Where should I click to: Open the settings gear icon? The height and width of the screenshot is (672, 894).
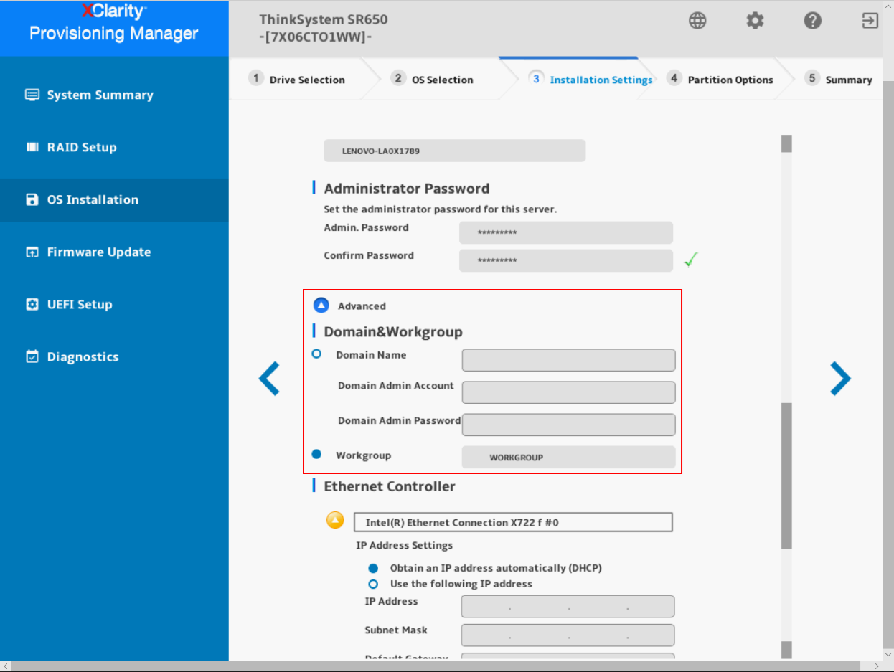coord(755,21)
